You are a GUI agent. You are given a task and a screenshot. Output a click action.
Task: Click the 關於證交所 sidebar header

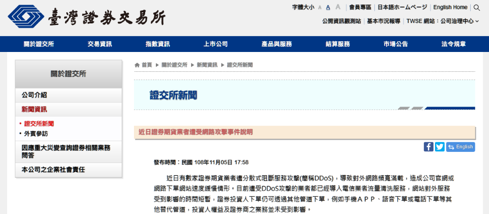pyautogui.click(x=69, y=74)
